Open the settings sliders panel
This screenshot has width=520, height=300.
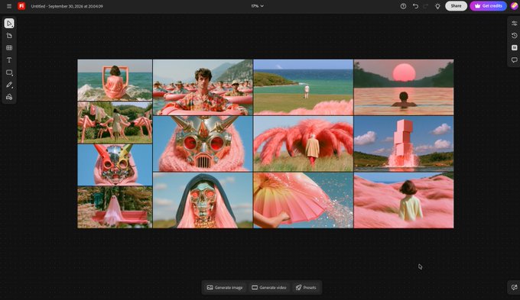(515, 23)
